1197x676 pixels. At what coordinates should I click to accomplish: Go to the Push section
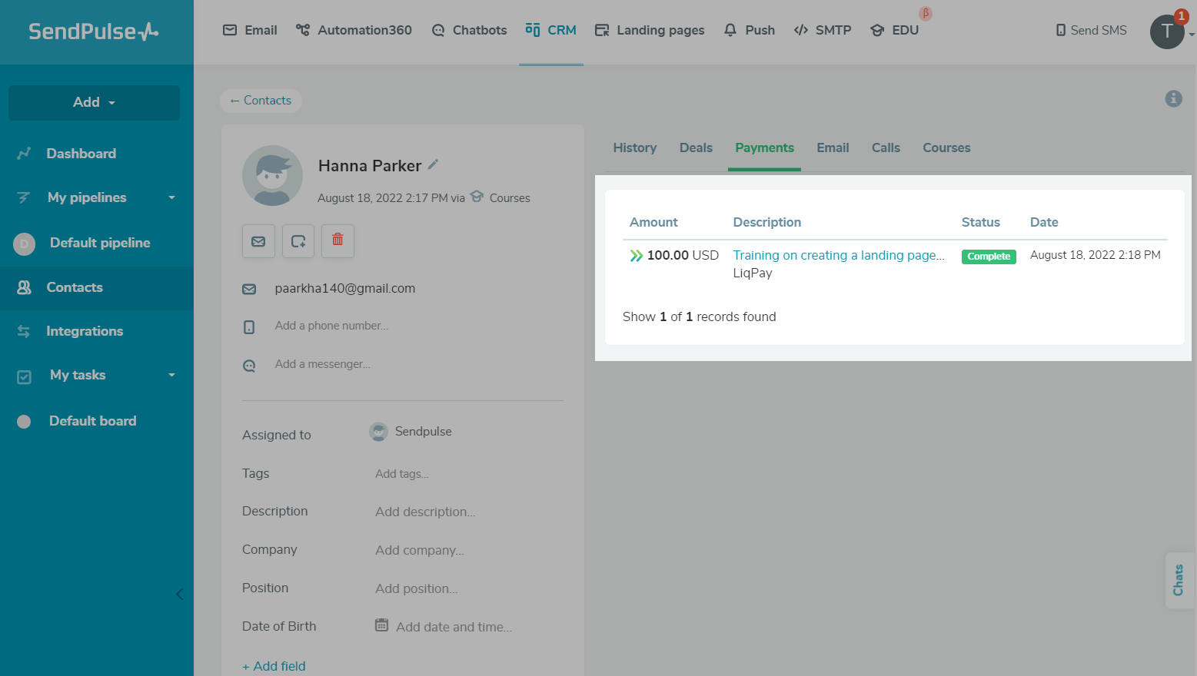(749, 30)
